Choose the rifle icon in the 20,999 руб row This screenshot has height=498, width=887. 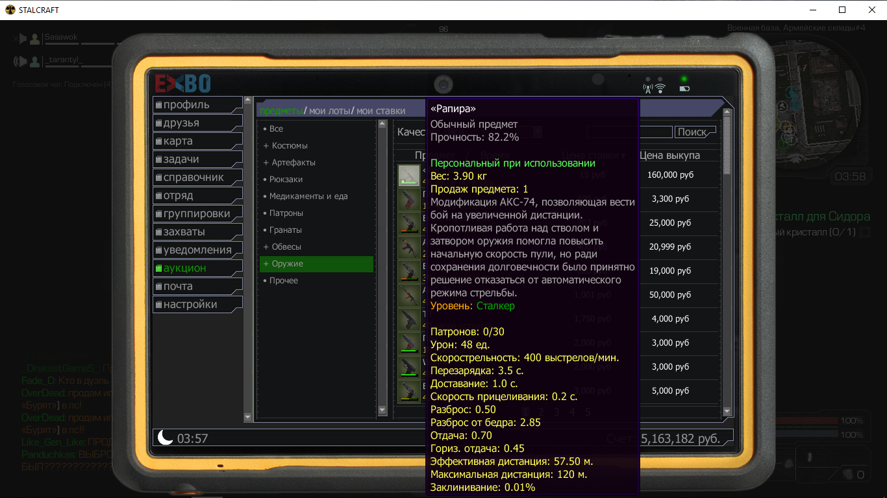click(409, 248)
